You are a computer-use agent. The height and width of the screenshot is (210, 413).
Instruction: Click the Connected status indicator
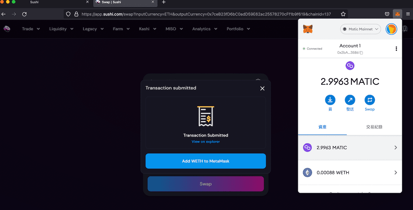[312, 49]
